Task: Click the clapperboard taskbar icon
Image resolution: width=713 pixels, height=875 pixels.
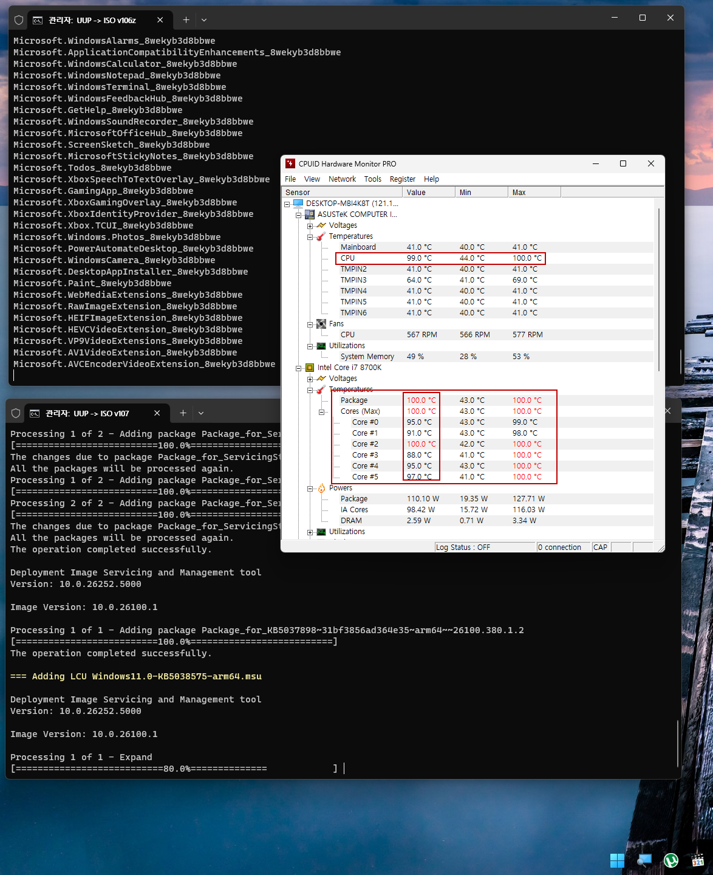Action: [698, 860]
